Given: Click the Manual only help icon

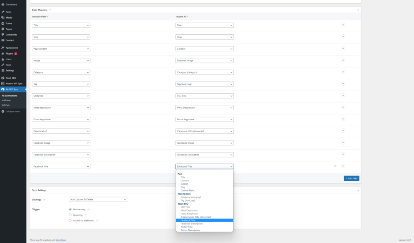Looking at the screenshot, I should pos(89,209).
